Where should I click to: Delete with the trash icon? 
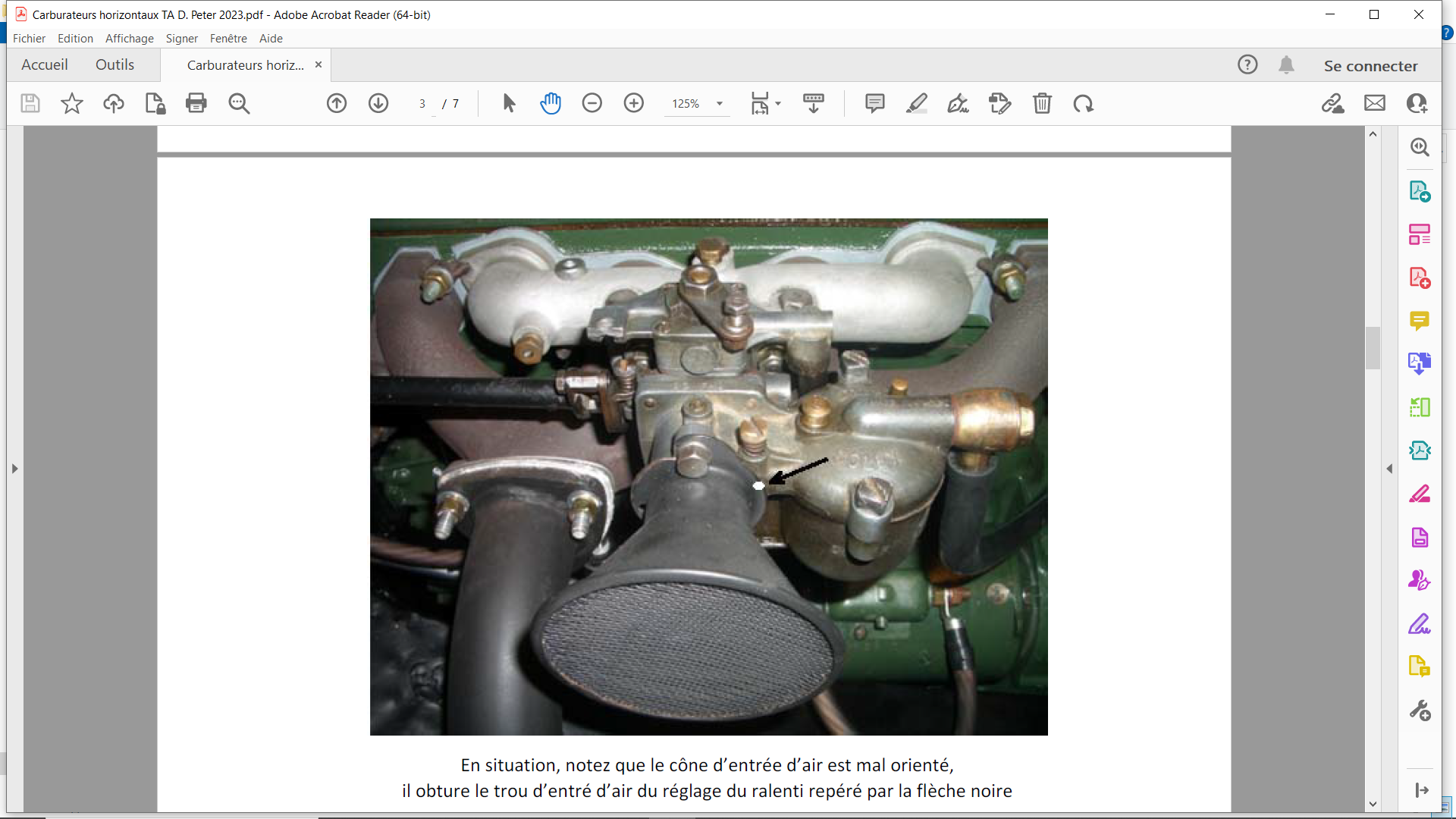point(1042,103)
